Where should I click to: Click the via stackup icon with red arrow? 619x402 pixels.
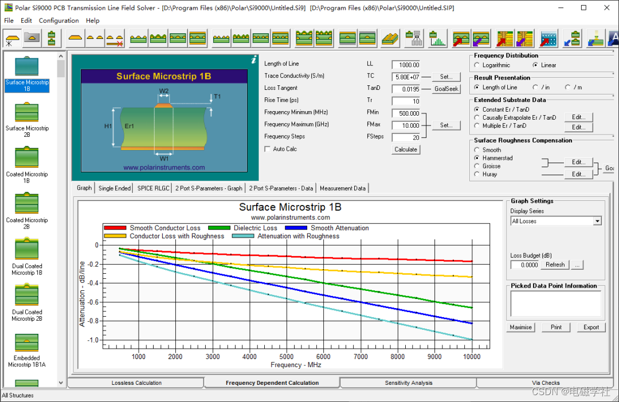505,39
